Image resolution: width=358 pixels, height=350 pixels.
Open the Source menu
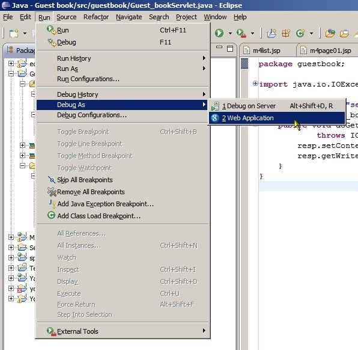[x=67, y=17]
